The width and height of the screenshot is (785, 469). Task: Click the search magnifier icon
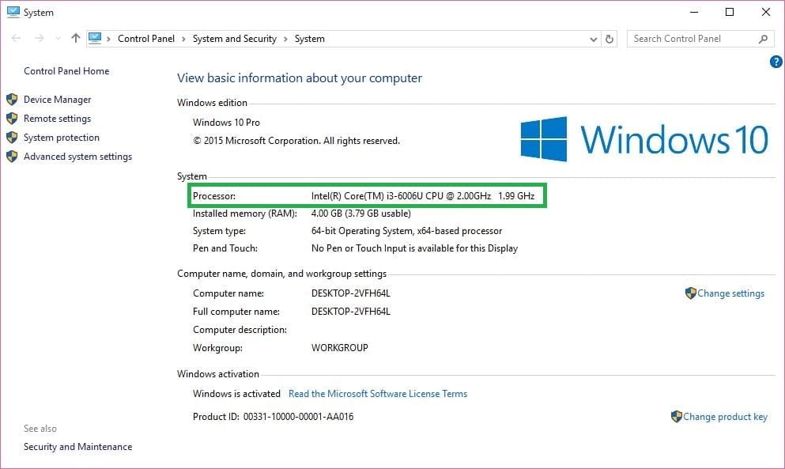[x=764, y=39]
